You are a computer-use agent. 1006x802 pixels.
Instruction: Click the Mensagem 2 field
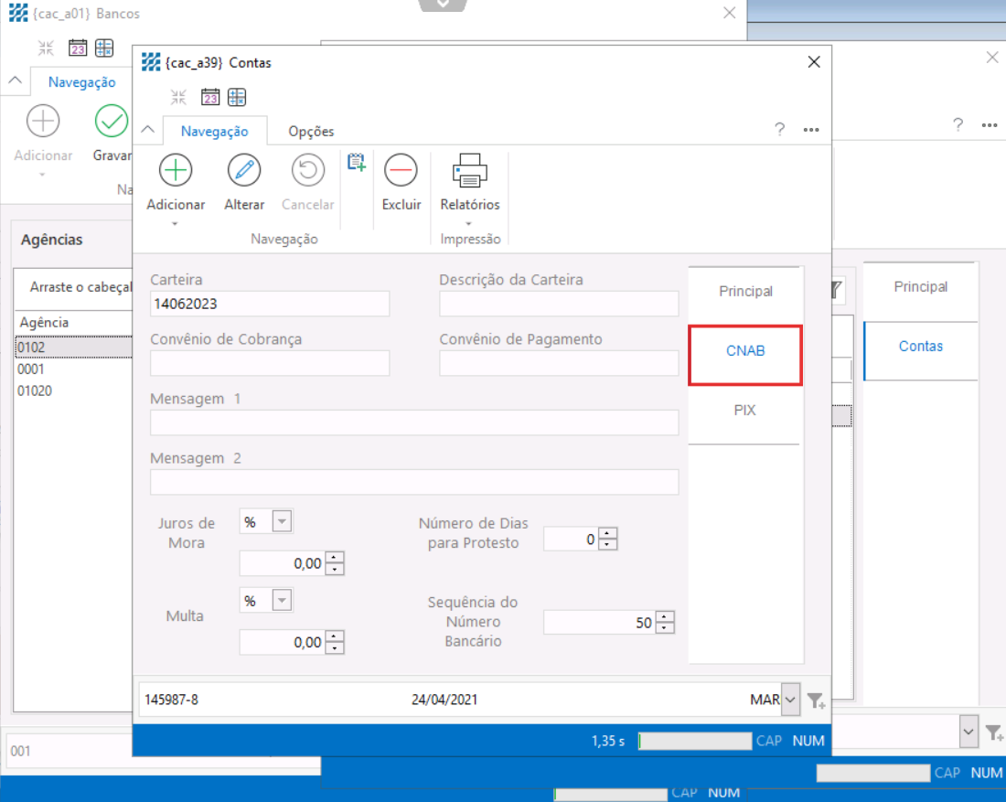click(x=414, y=482)
